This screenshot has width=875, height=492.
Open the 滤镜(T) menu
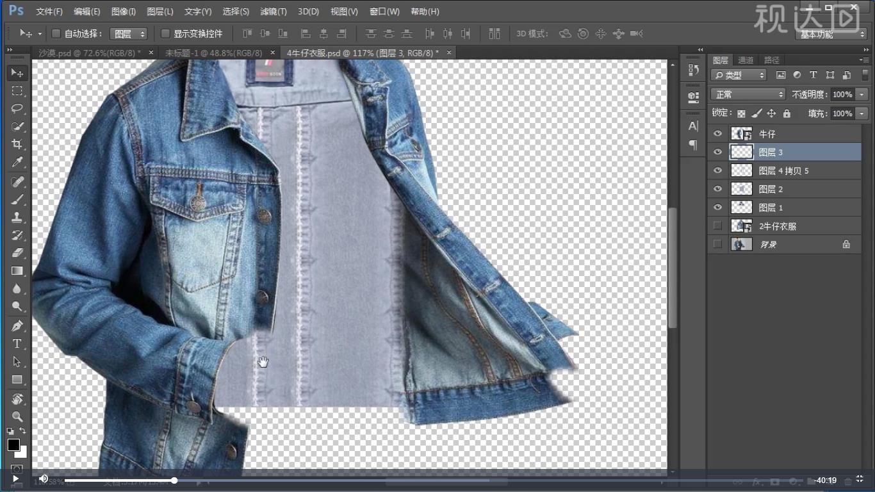click(274, 12)
